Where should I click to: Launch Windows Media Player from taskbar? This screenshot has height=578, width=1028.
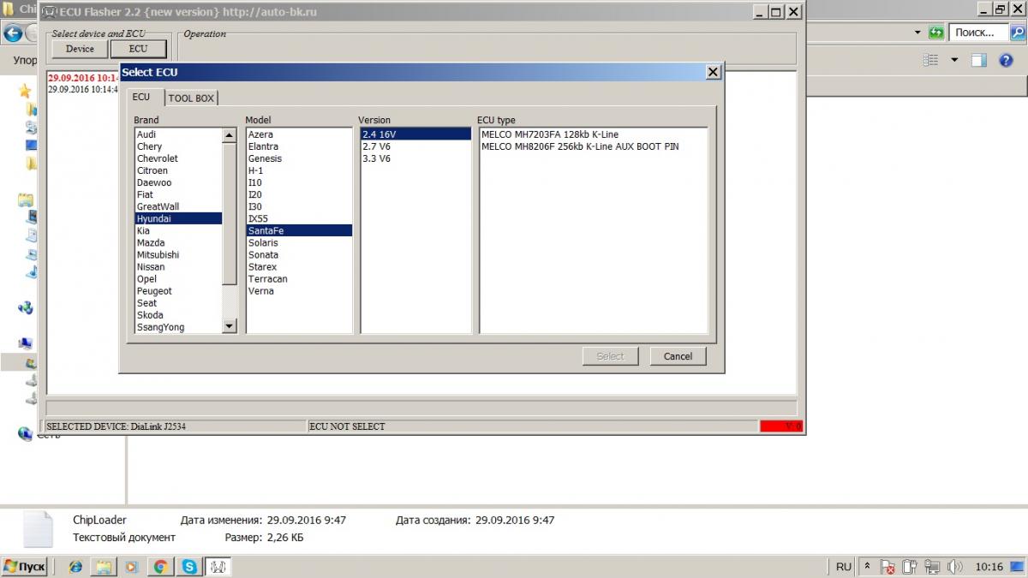point(132,567)
